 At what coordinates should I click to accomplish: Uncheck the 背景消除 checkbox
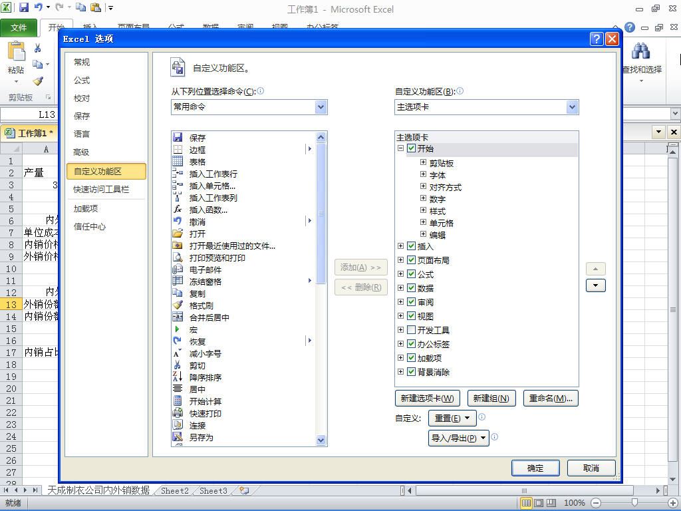click(x=411, y=371)
